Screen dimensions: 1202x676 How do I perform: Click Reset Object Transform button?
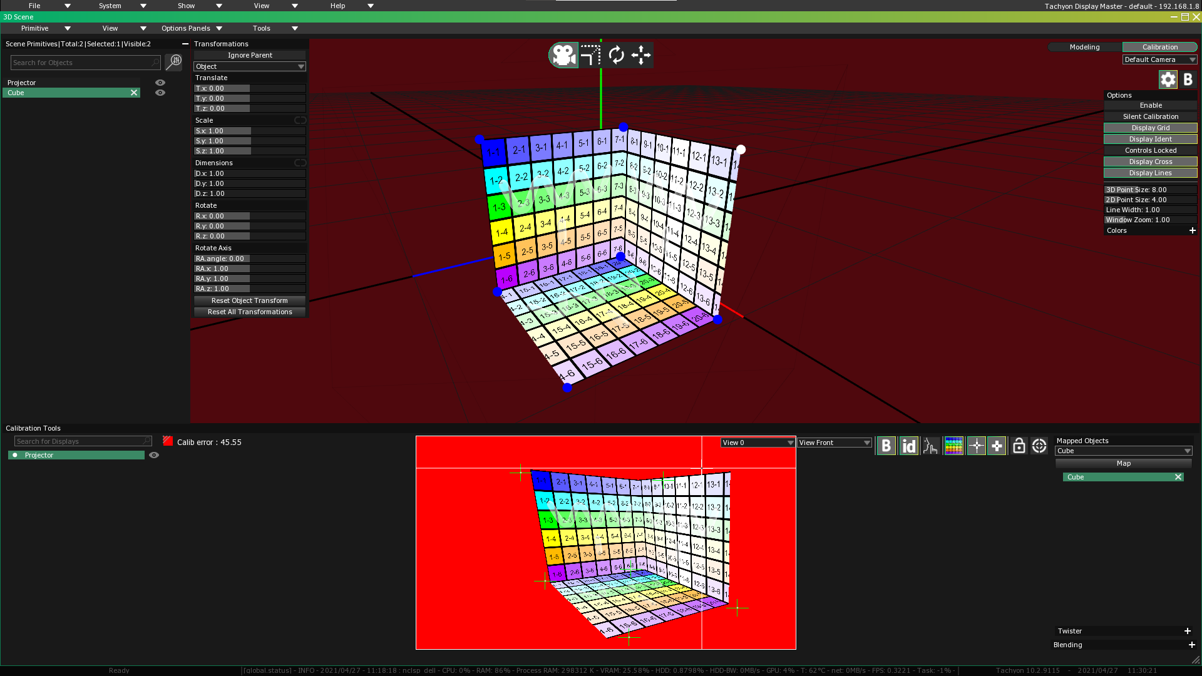(x=249, y=300)
